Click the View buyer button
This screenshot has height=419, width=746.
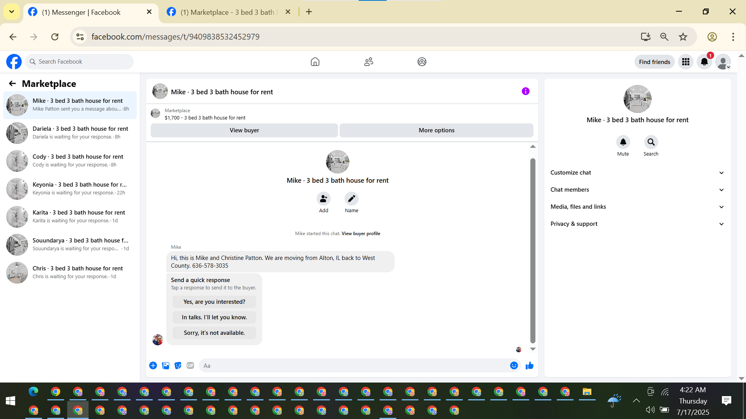point(244,130)
